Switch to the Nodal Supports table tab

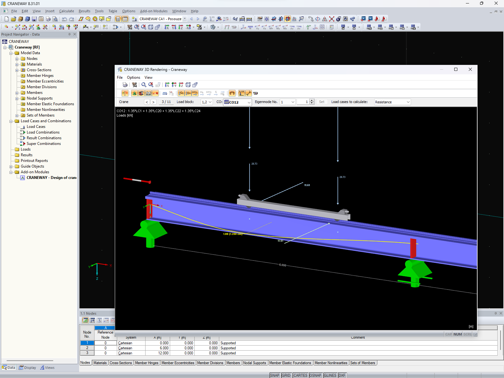coord(255,363)
